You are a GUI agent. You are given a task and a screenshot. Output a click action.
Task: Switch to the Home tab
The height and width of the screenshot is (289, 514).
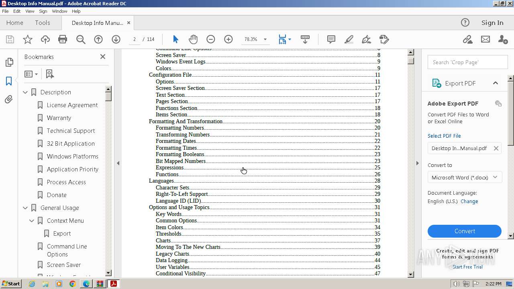click(x=15, y=22)
